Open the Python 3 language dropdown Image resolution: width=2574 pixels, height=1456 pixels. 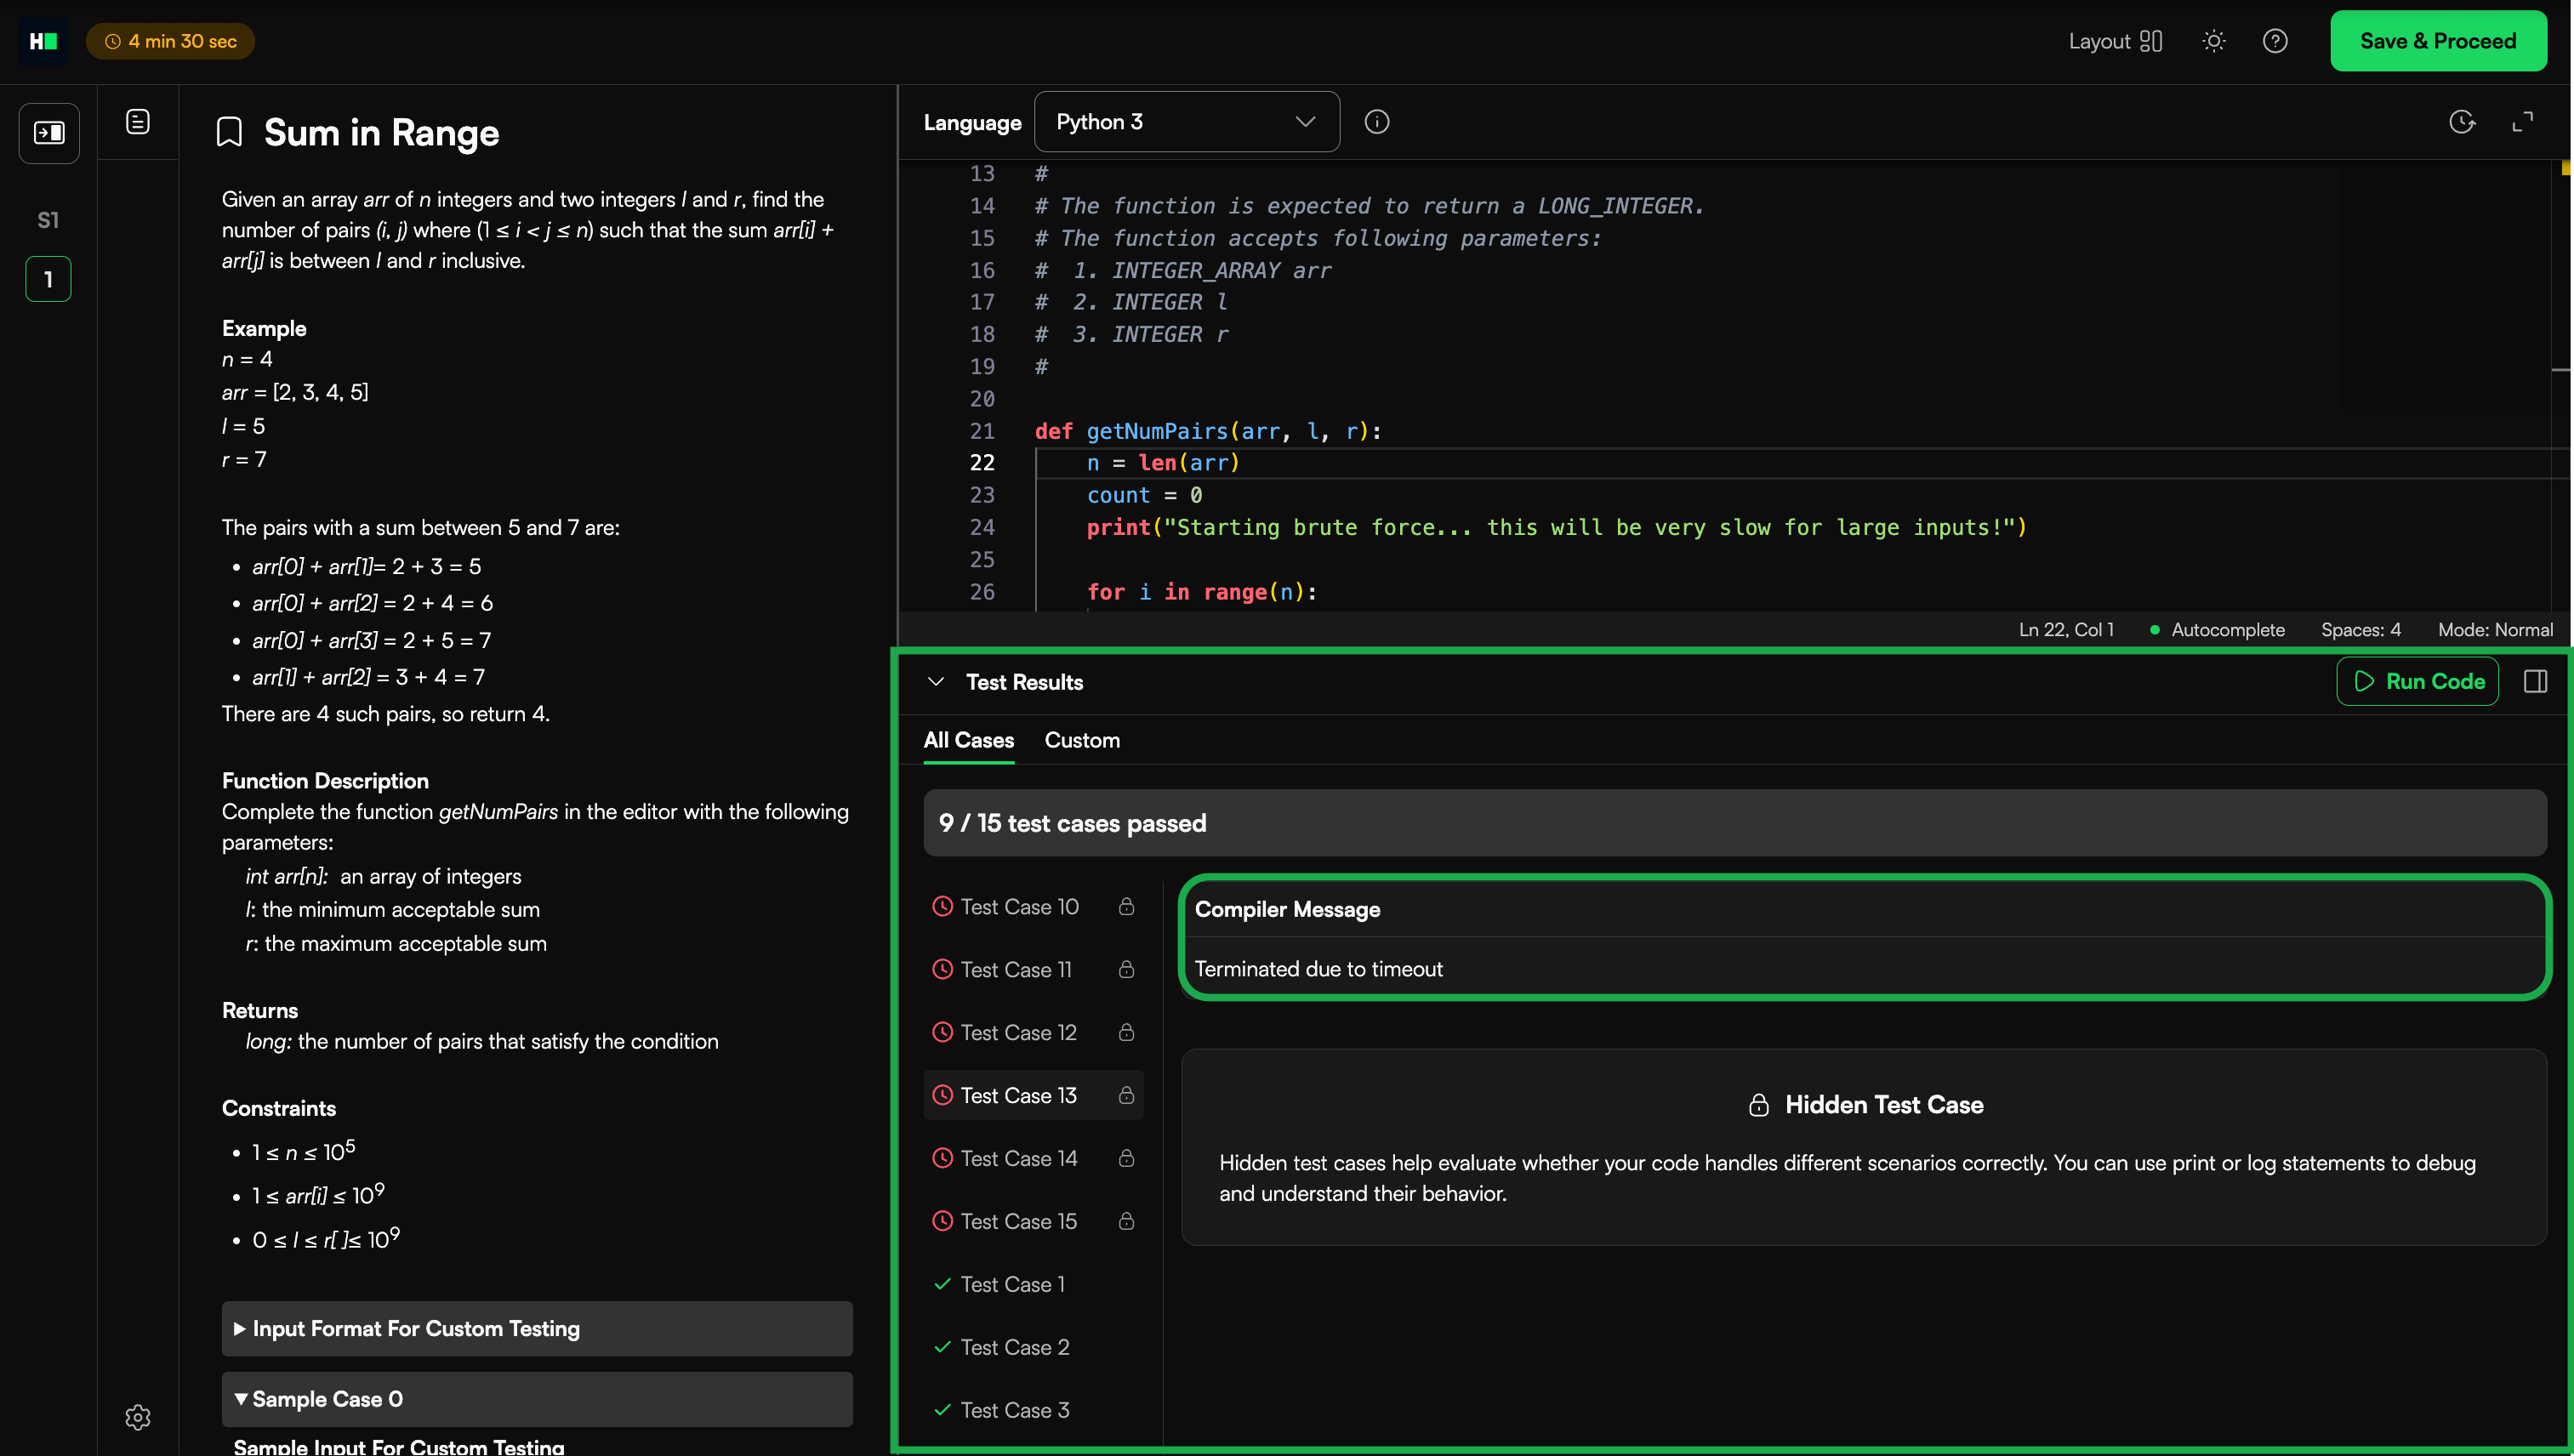(x=1186, y=122)
